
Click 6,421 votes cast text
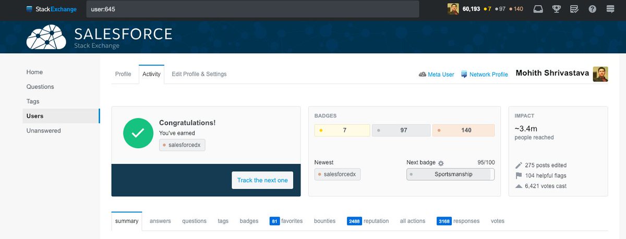coord(546,186)
